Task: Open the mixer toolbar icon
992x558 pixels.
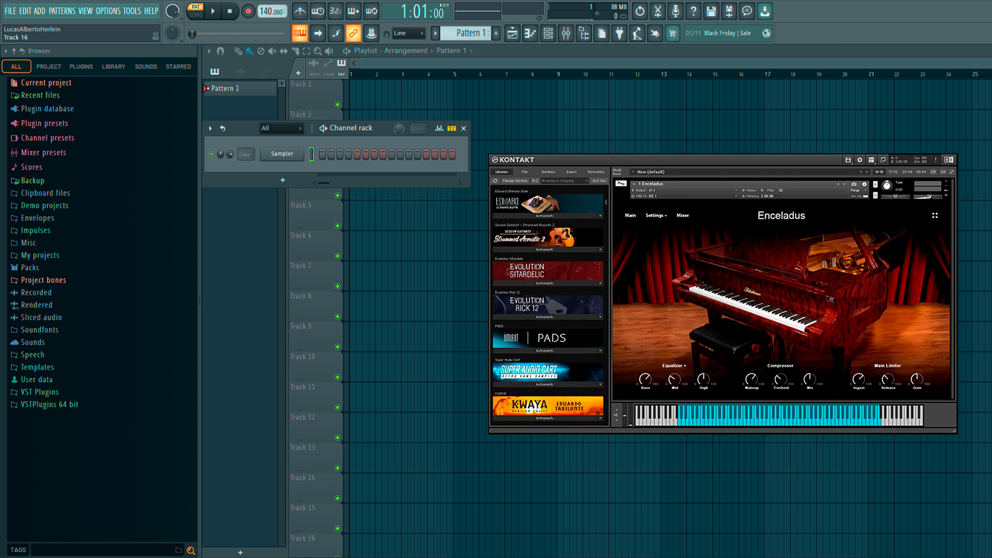Action: coord(566,33)
